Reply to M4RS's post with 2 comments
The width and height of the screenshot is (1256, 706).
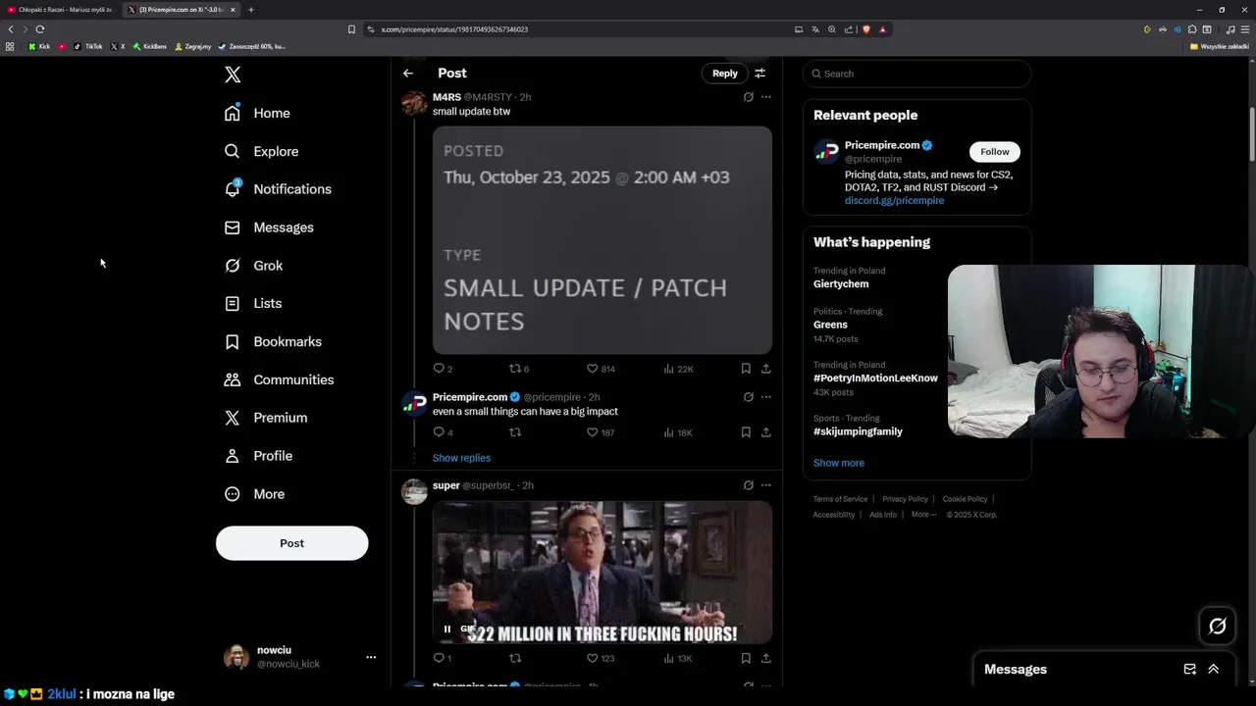pyautogui.click(x=443, y=369)
